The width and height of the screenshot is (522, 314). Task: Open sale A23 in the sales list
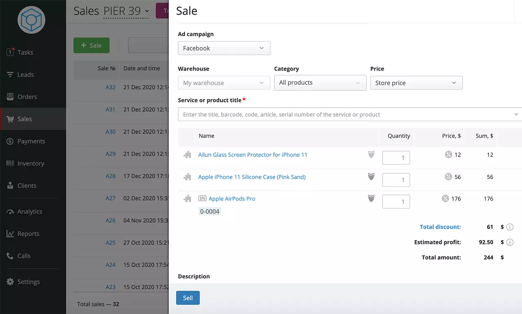[x=111, y=287]
